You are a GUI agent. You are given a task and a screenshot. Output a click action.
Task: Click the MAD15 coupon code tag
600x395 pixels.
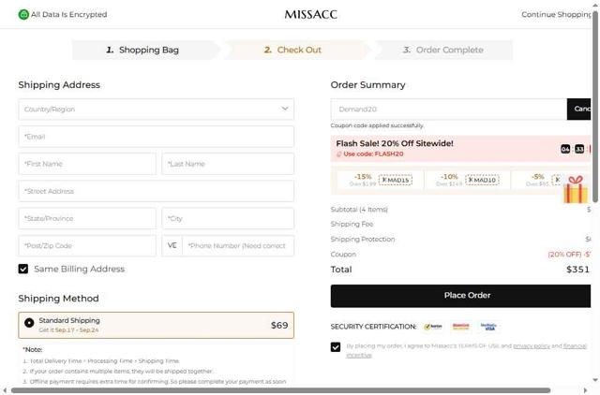point(396,180)
